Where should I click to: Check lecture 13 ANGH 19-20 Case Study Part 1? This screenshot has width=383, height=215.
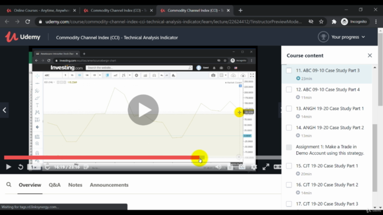pyautogui.click(x=289, y=109)
